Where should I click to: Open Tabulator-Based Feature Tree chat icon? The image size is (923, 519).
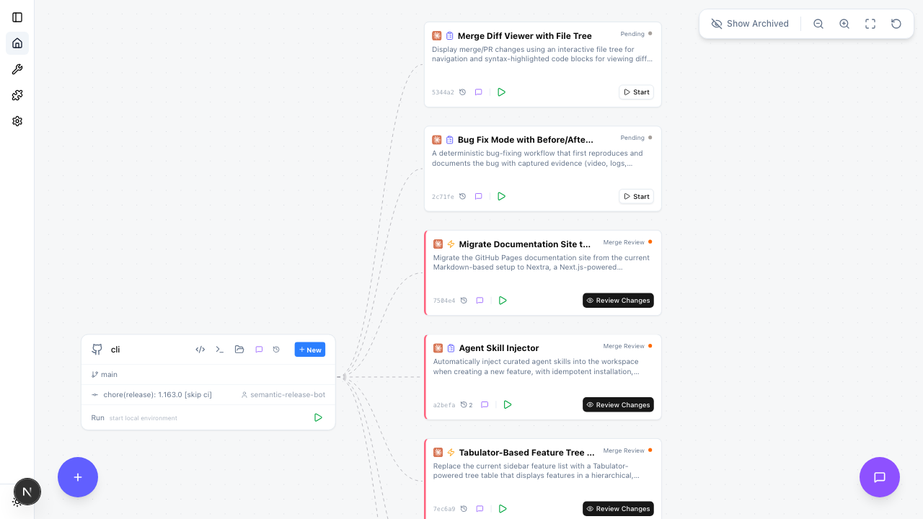point(480,509)
